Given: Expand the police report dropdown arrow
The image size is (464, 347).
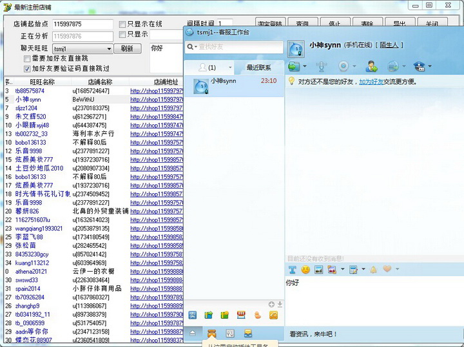Looking at the screenshot, I should pos(430,66).
